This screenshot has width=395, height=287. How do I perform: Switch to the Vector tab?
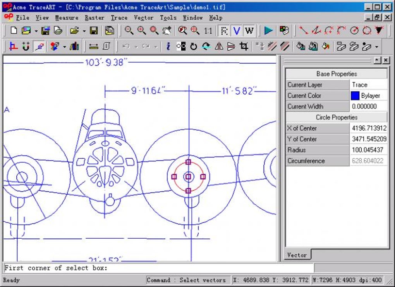297,255
